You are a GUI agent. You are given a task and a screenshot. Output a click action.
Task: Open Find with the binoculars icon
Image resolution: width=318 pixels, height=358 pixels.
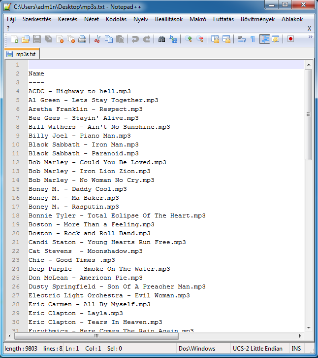[161, 39]
